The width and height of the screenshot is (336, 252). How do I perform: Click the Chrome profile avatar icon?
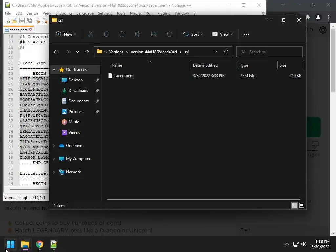tap(318, 17)
